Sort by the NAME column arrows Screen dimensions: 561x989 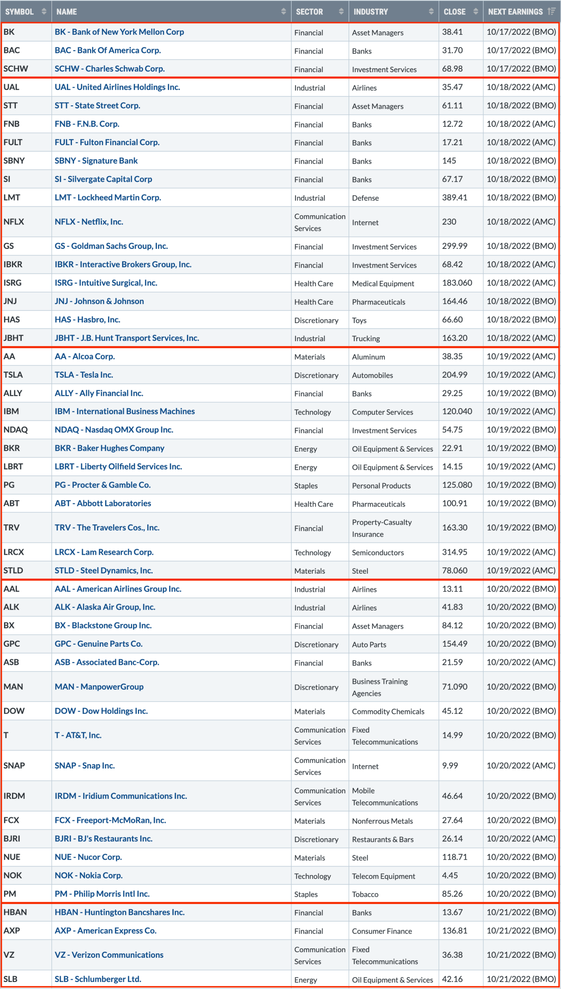tap(284, 12)
